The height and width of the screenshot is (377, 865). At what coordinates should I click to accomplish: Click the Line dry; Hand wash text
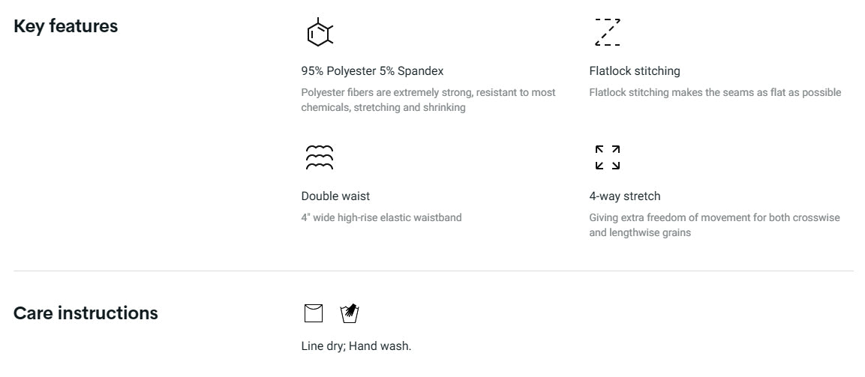point(356,346)
